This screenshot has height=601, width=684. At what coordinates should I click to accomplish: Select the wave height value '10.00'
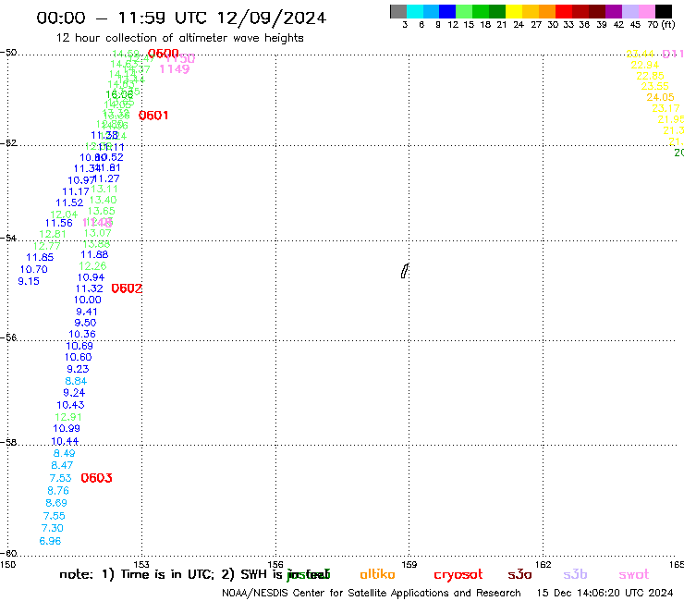[87, 300]
